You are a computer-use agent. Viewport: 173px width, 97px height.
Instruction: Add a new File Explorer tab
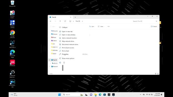[75, 17]
